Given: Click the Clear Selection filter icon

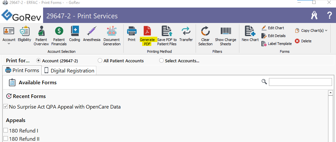Looking at the screenshot, I should 205,31.
